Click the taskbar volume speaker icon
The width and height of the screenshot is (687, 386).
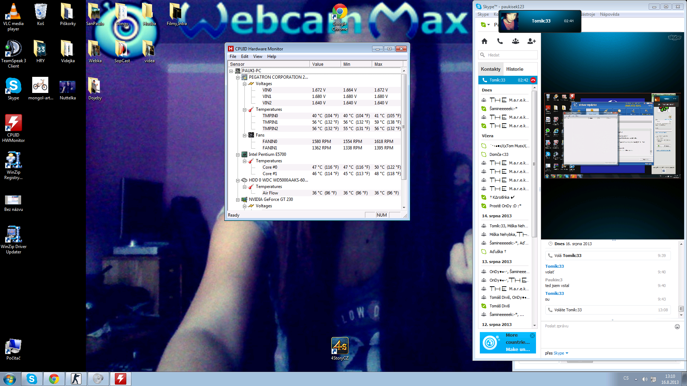click(644, 379)
